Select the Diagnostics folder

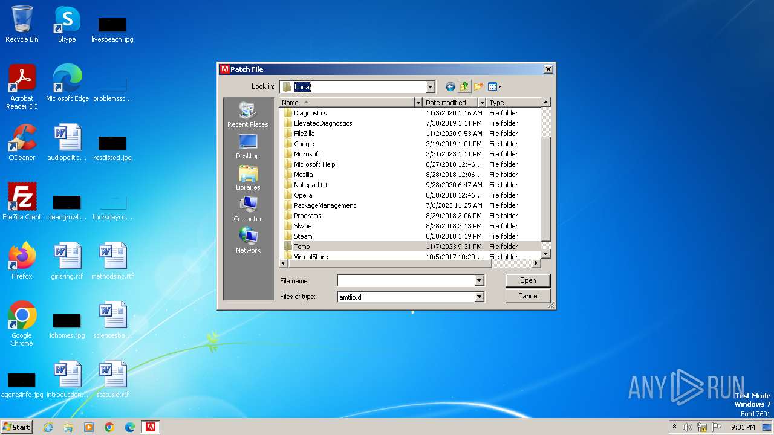(x=310, y=113)
